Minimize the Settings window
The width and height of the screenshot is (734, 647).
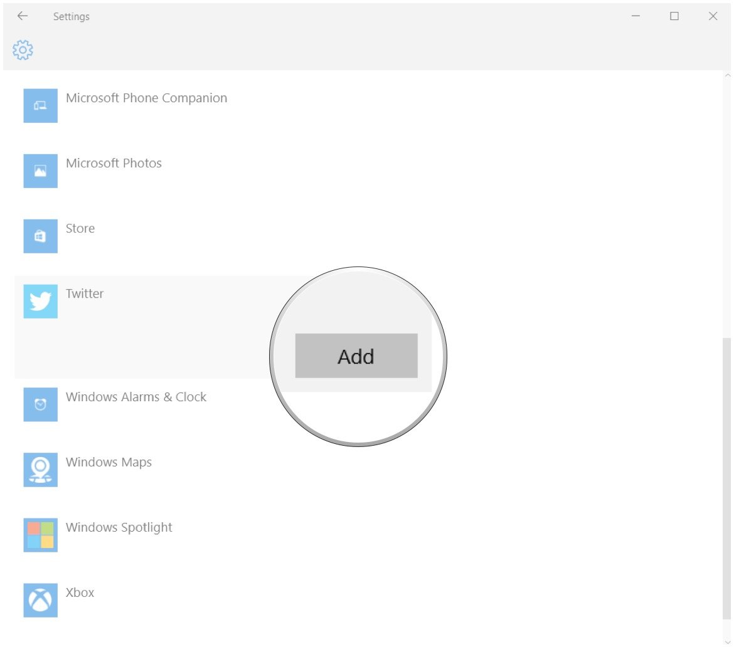pos(636,16)
